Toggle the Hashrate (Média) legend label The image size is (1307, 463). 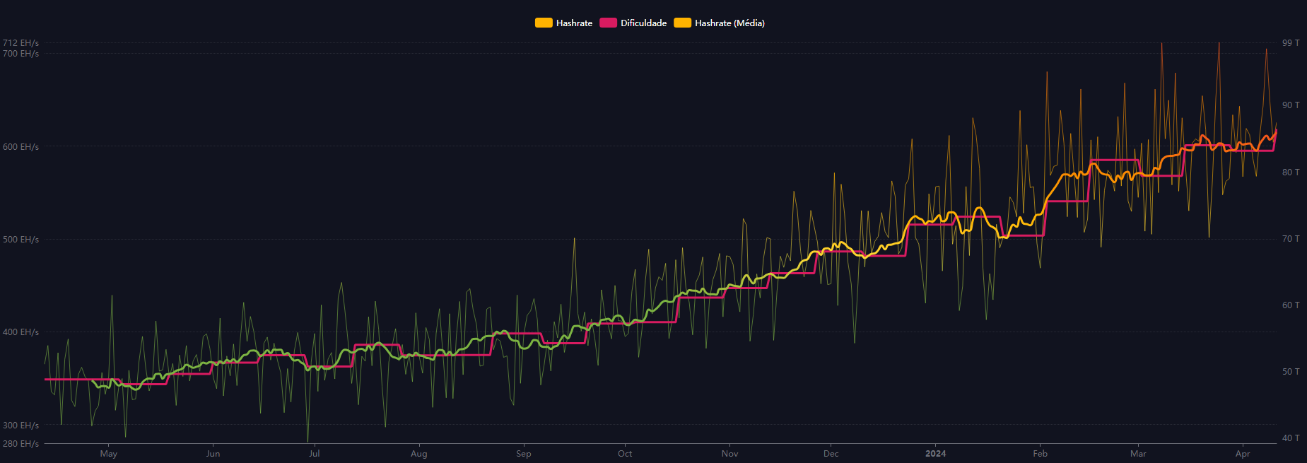coord(729,23)
